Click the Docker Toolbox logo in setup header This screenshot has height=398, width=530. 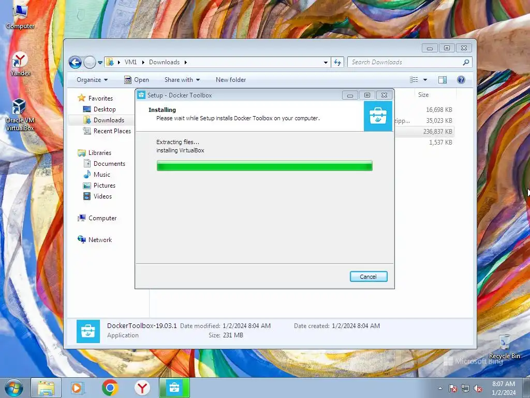point(378,116)
